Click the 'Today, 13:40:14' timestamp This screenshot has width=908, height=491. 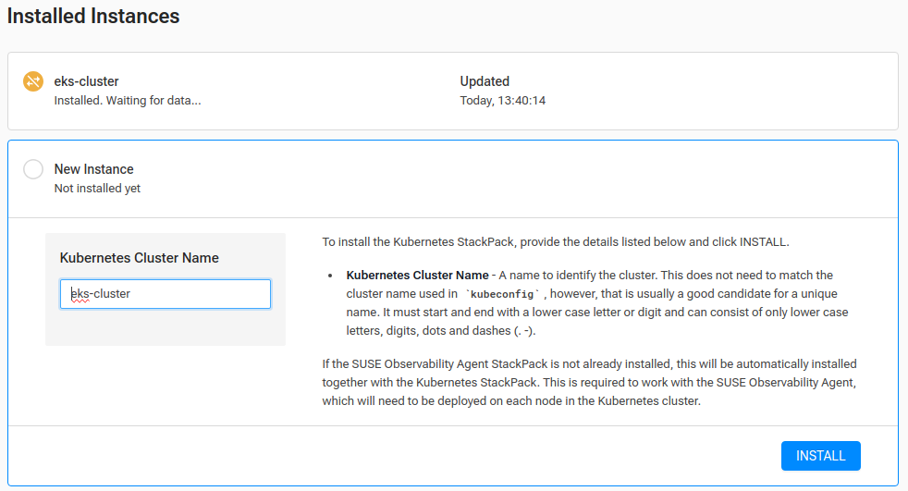[502, 100]
